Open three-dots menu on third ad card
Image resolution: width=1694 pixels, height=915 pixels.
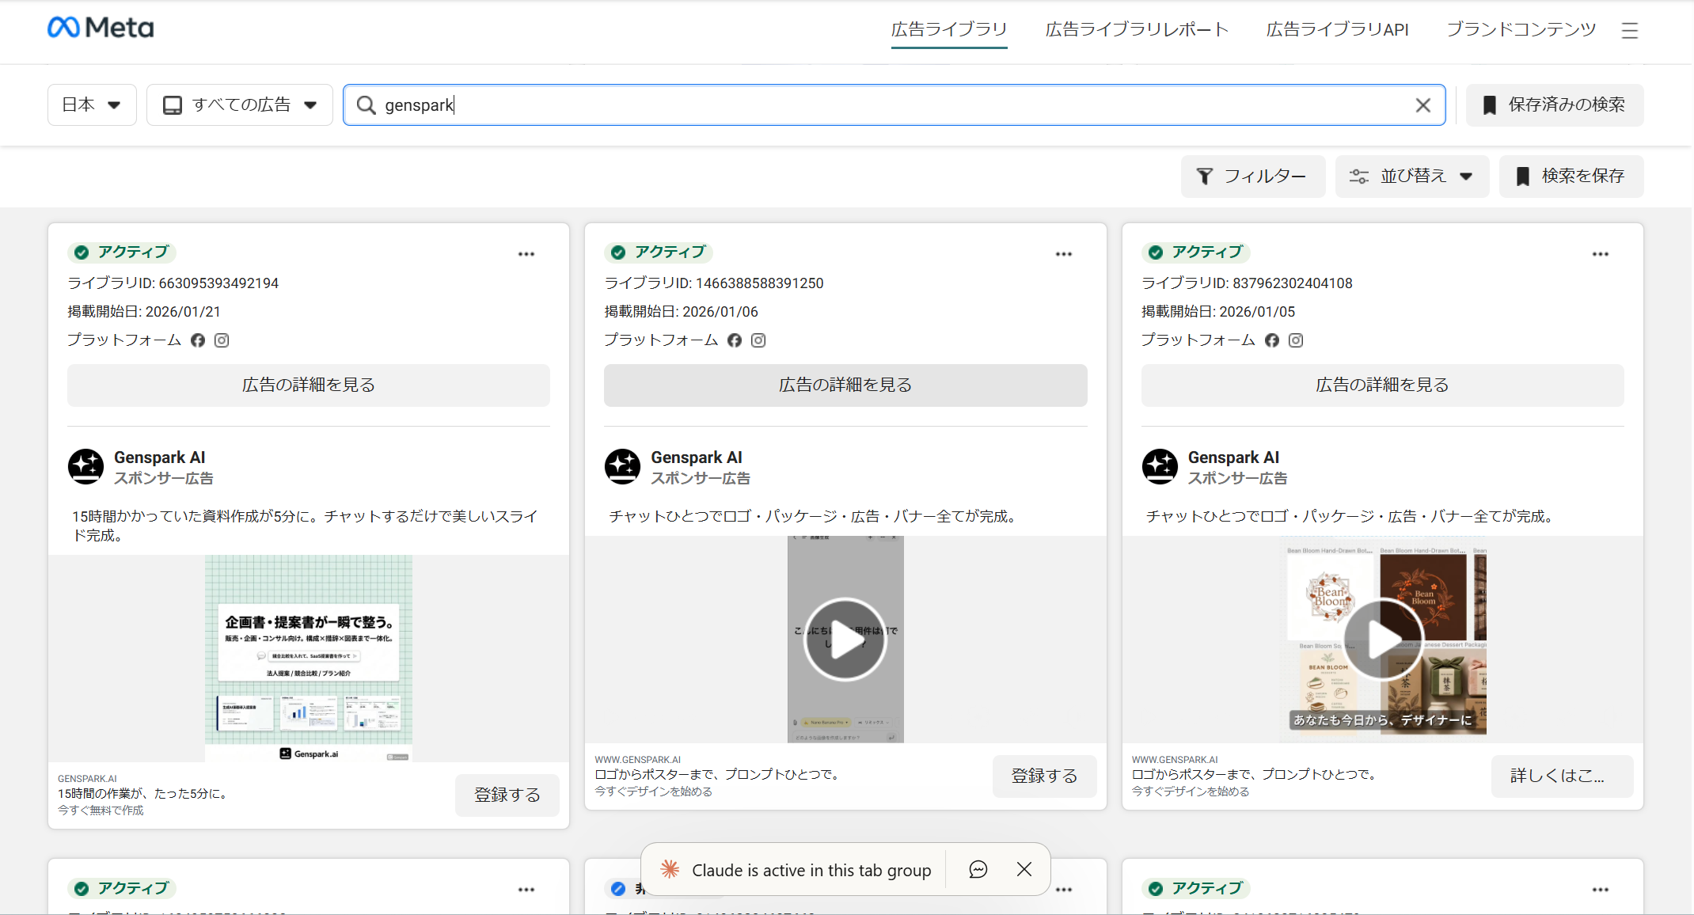pyautogui.click(x=1600, y=254)
